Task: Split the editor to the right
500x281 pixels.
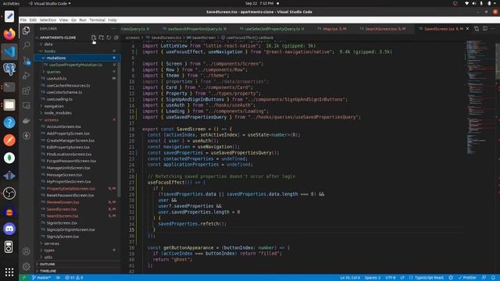Action: click(x=484, y=29)
